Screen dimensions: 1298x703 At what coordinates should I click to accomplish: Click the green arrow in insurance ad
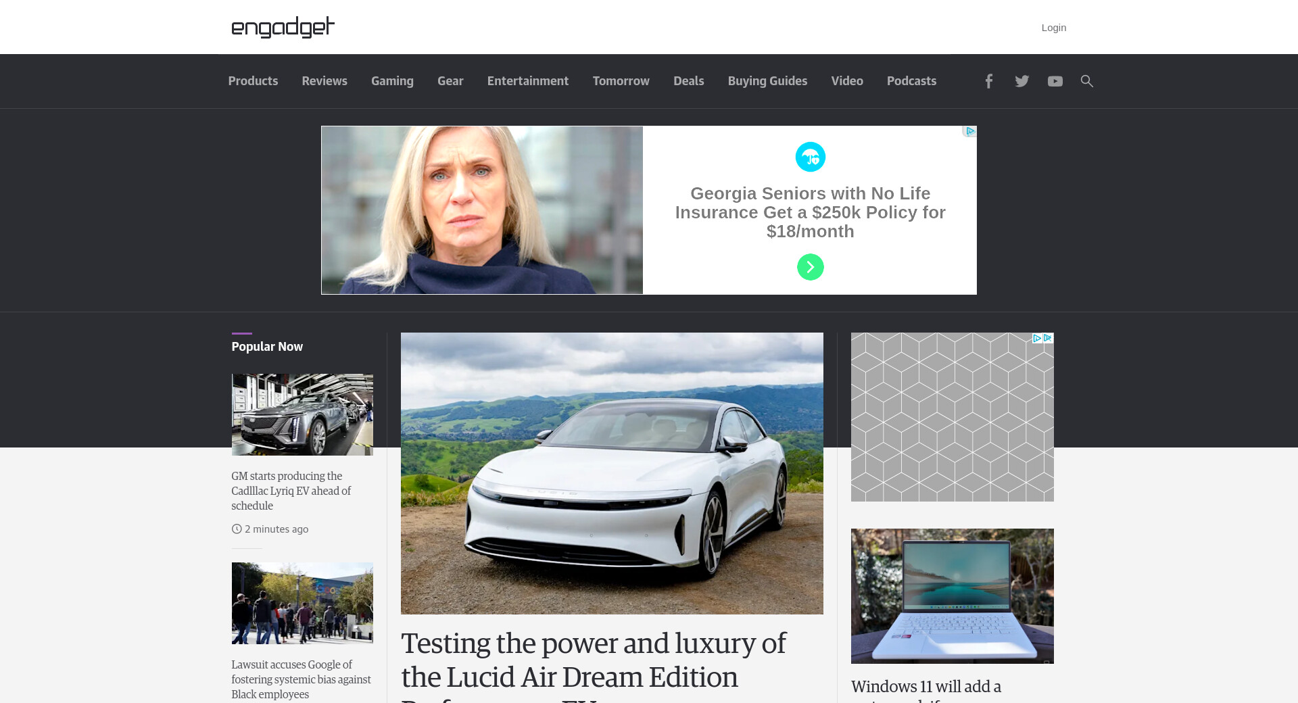[x=810, y=267]
